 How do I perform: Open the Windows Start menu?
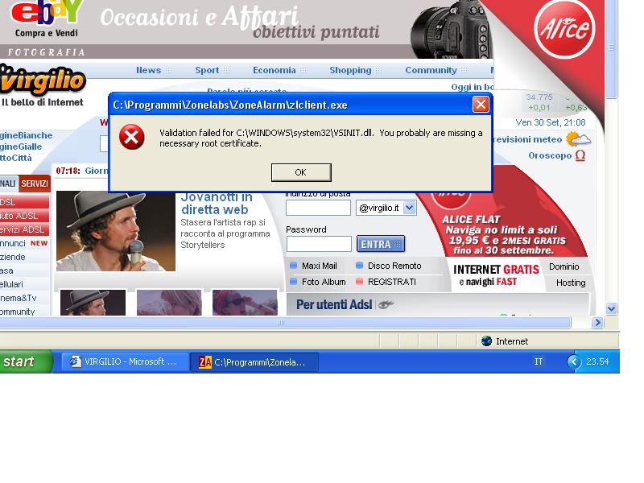pos(26,361)
